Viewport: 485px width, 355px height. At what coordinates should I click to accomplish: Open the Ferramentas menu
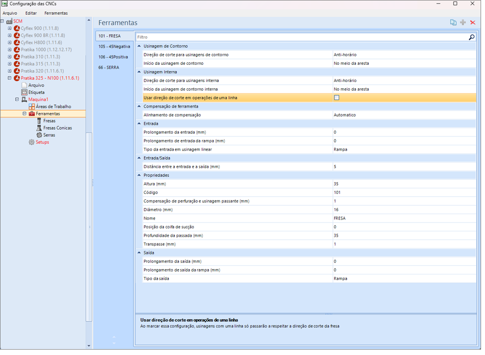pos(56,13)
